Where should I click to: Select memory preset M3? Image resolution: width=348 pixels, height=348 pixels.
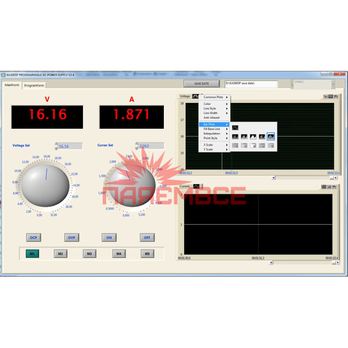[x=90, y=254]
